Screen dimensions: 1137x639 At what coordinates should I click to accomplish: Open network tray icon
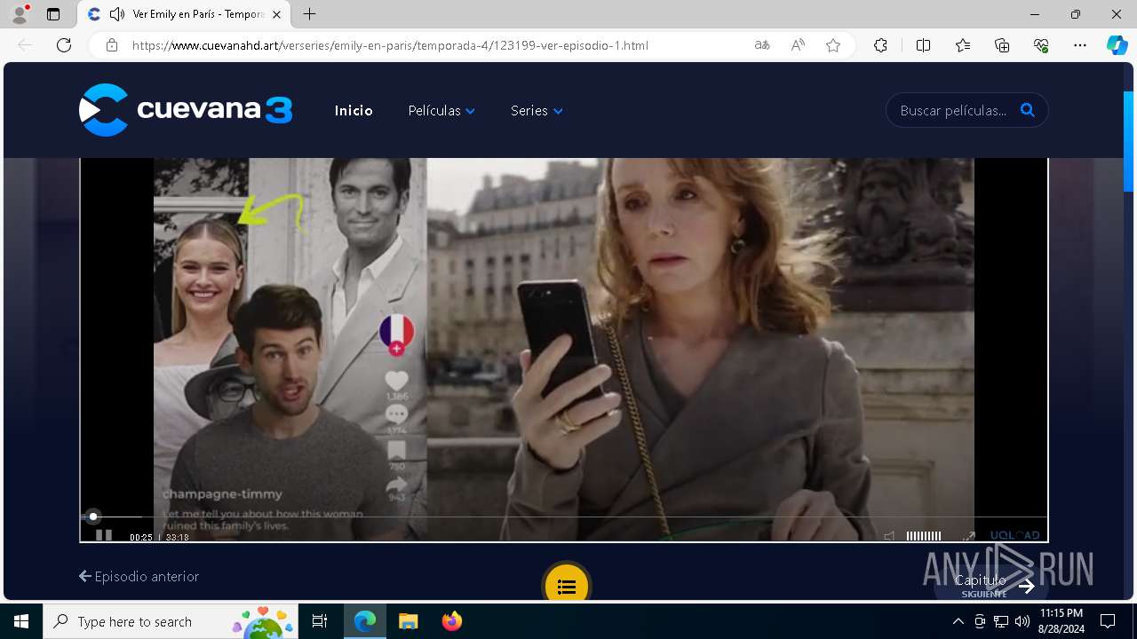coord(1001,621)
